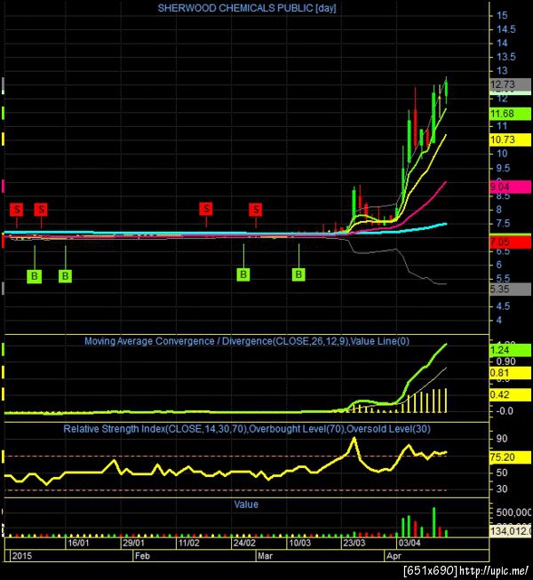Click the tallest green volume bar in the Value panel
The height and width of the screenshot is (580, 533).
click(x=434, y=522)
